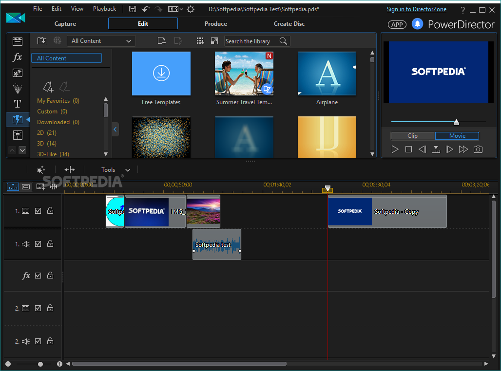Image resolution: width=501 pixels, height=371 pixels.
Task: Click Sign in to DirectorZone link
Action: (x=417, y=9)
